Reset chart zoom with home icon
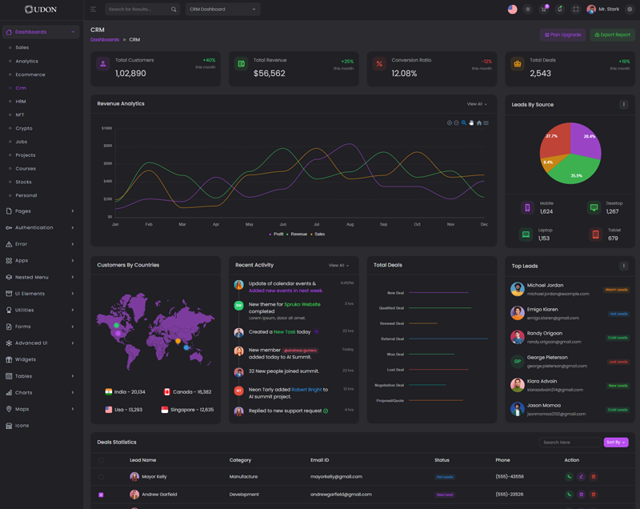This screenshot has width=640, height=509. point(478,123)
